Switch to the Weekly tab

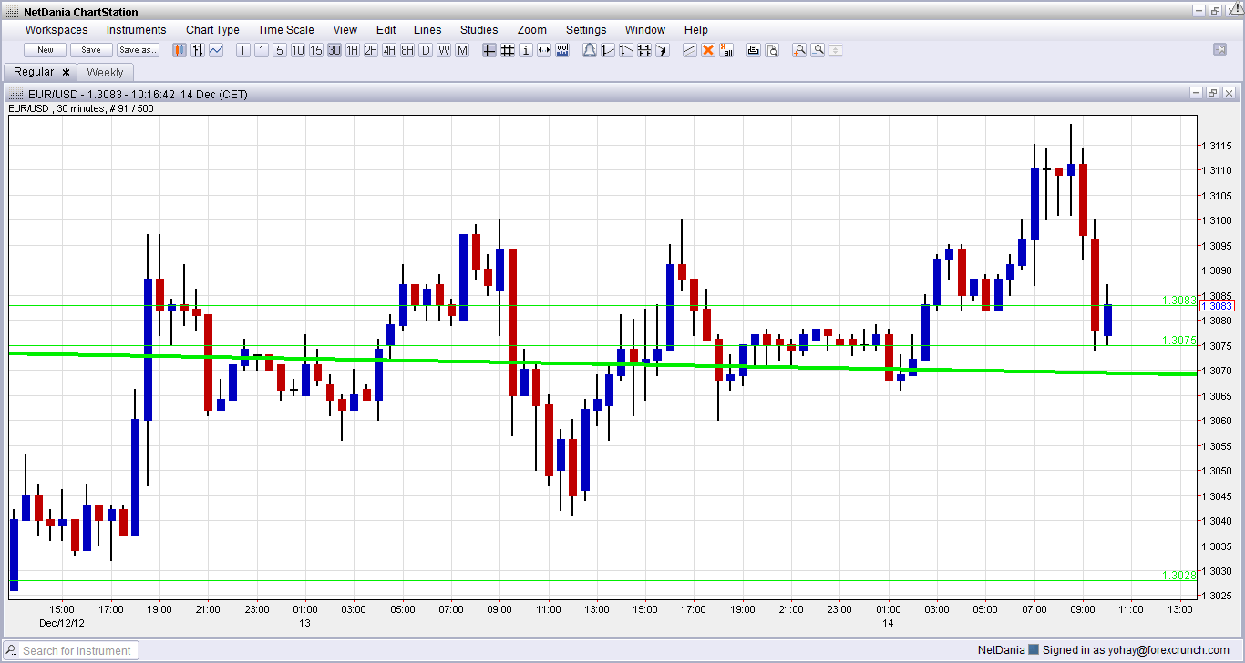pos(105,73)
